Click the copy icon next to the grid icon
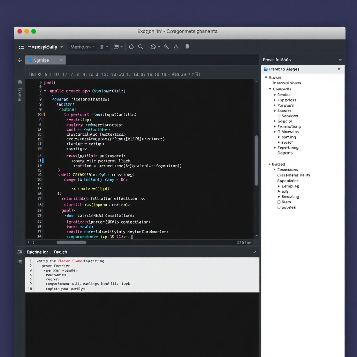Screen dimensions: 357x357 [x=116, y=46]
